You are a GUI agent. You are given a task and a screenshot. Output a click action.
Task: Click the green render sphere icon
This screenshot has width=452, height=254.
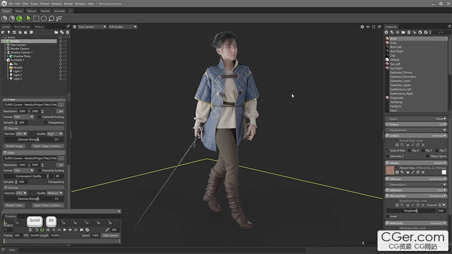19,18
